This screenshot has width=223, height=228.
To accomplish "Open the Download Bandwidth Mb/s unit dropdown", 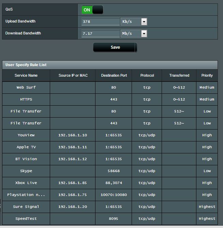I will coord(134,33).
